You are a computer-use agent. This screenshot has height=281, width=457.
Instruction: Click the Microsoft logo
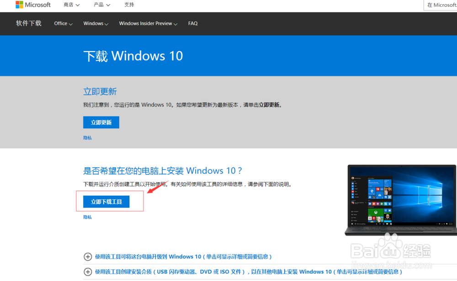tap(33, 5)
